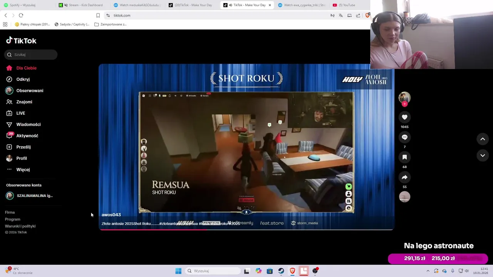Click the taskbar Wyszukaj search box

[x=213, y=271]
